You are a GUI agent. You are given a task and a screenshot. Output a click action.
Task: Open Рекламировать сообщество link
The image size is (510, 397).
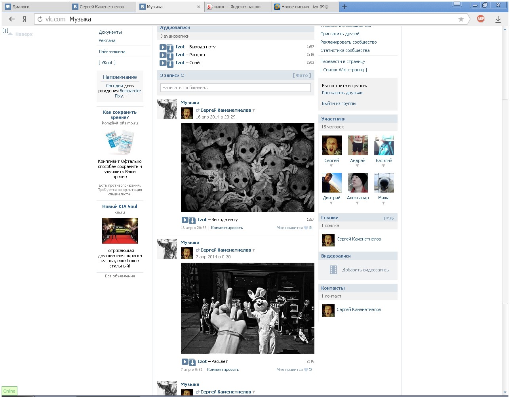tap(348, 42)
